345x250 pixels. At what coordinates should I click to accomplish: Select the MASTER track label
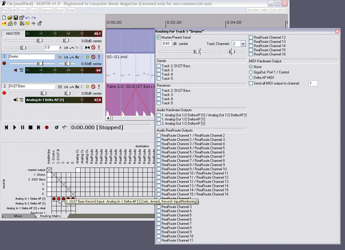[13, 33]
